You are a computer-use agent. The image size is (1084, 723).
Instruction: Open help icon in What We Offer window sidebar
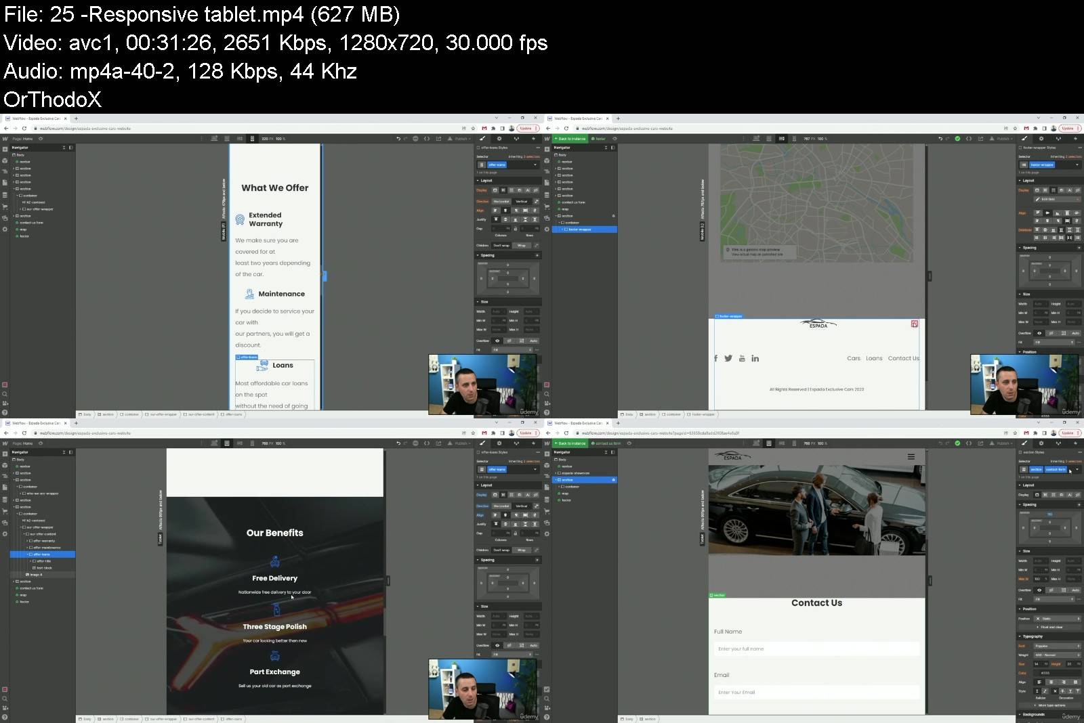(5, 412)
